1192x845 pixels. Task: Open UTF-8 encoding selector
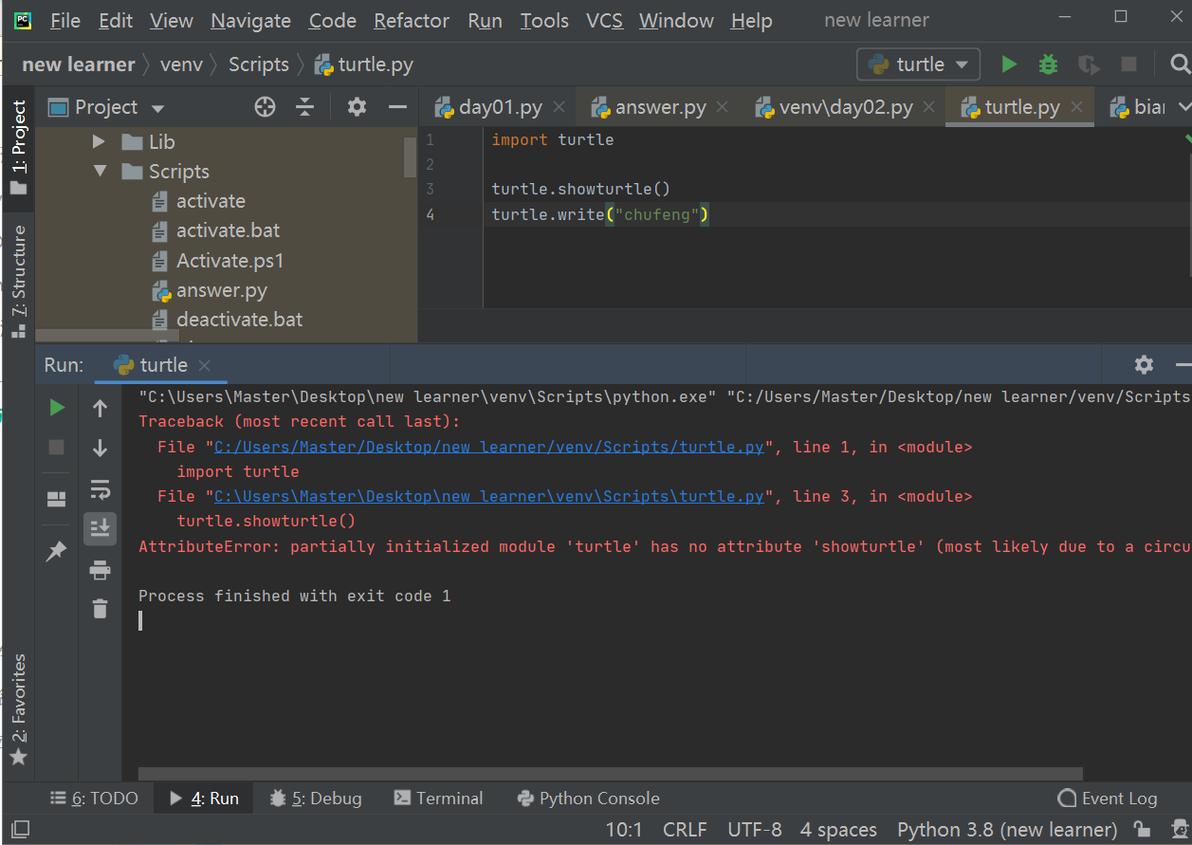click(x=755, y=830)
